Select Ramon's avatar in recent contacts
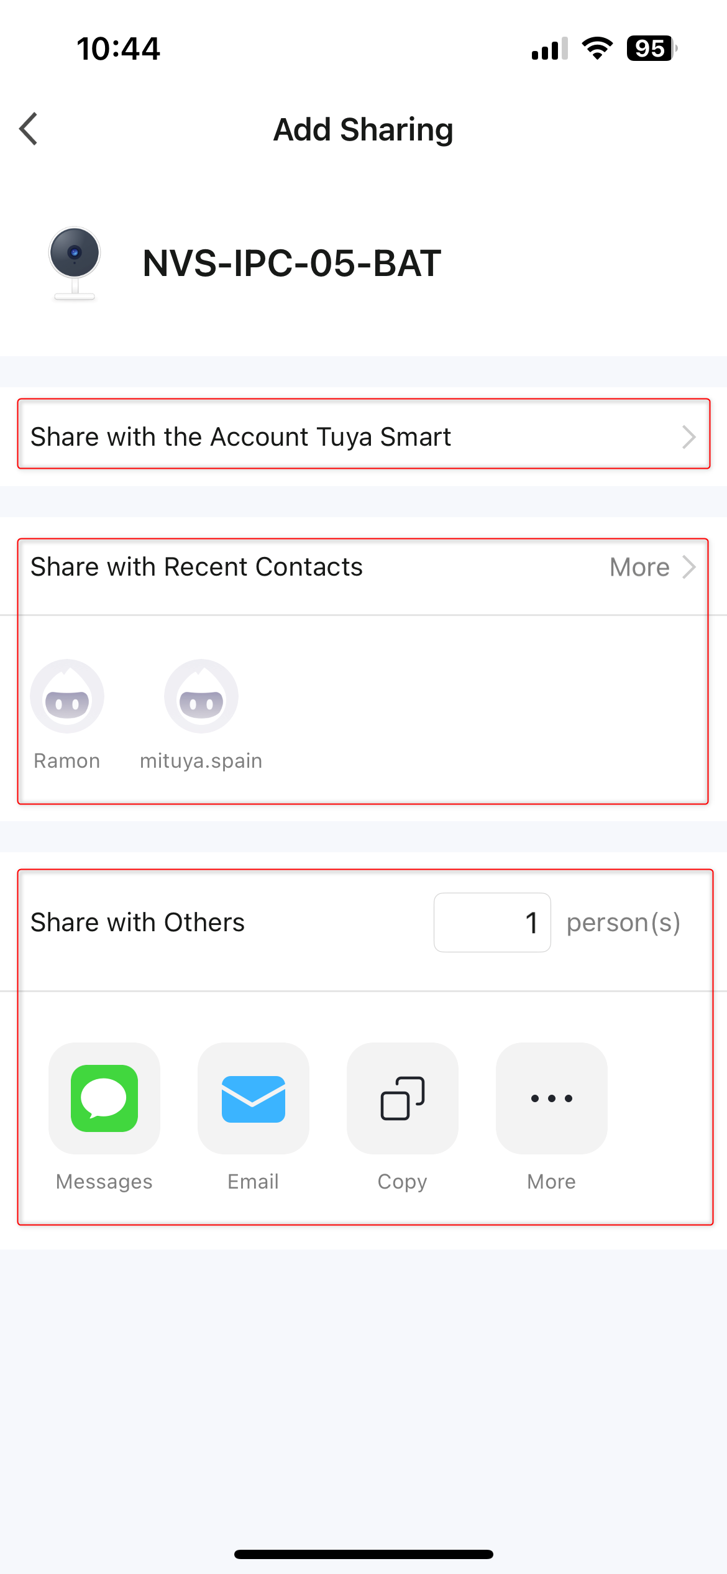727x1574 pixels. pyautogui.click(x=67, y=696)
